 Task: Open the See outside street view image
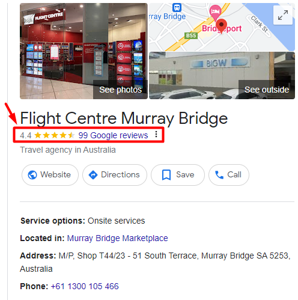coord(222,76)
